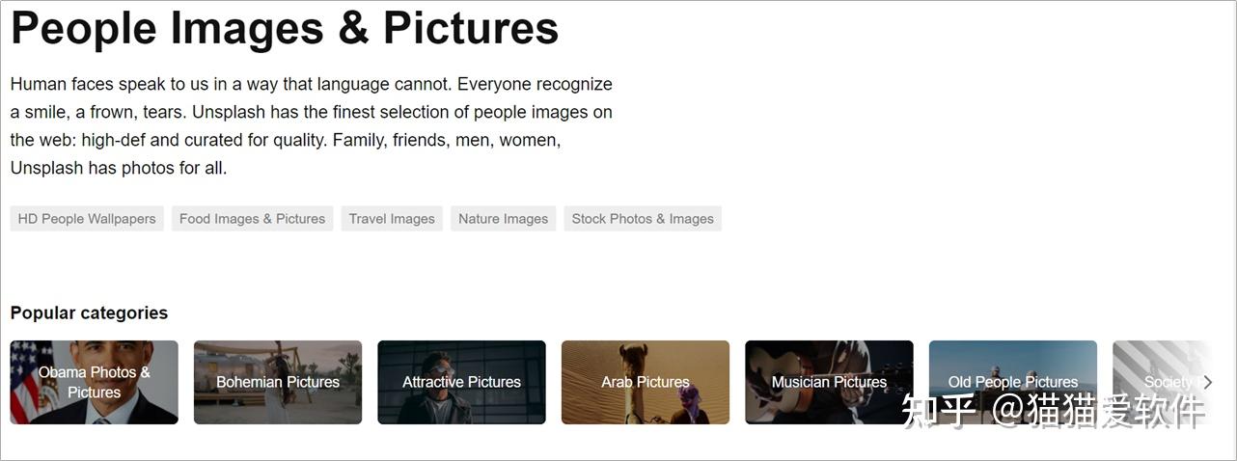Open the Attractive Pictures category
This screenshot has width=1237, height=461.
pyautogui.click(x=461, y=382)
